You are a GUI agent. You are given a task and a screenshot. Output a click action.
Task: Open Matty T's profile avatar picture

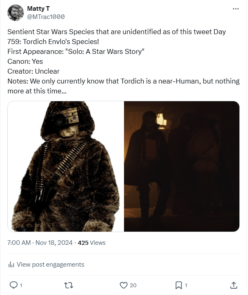pos(16,13)
